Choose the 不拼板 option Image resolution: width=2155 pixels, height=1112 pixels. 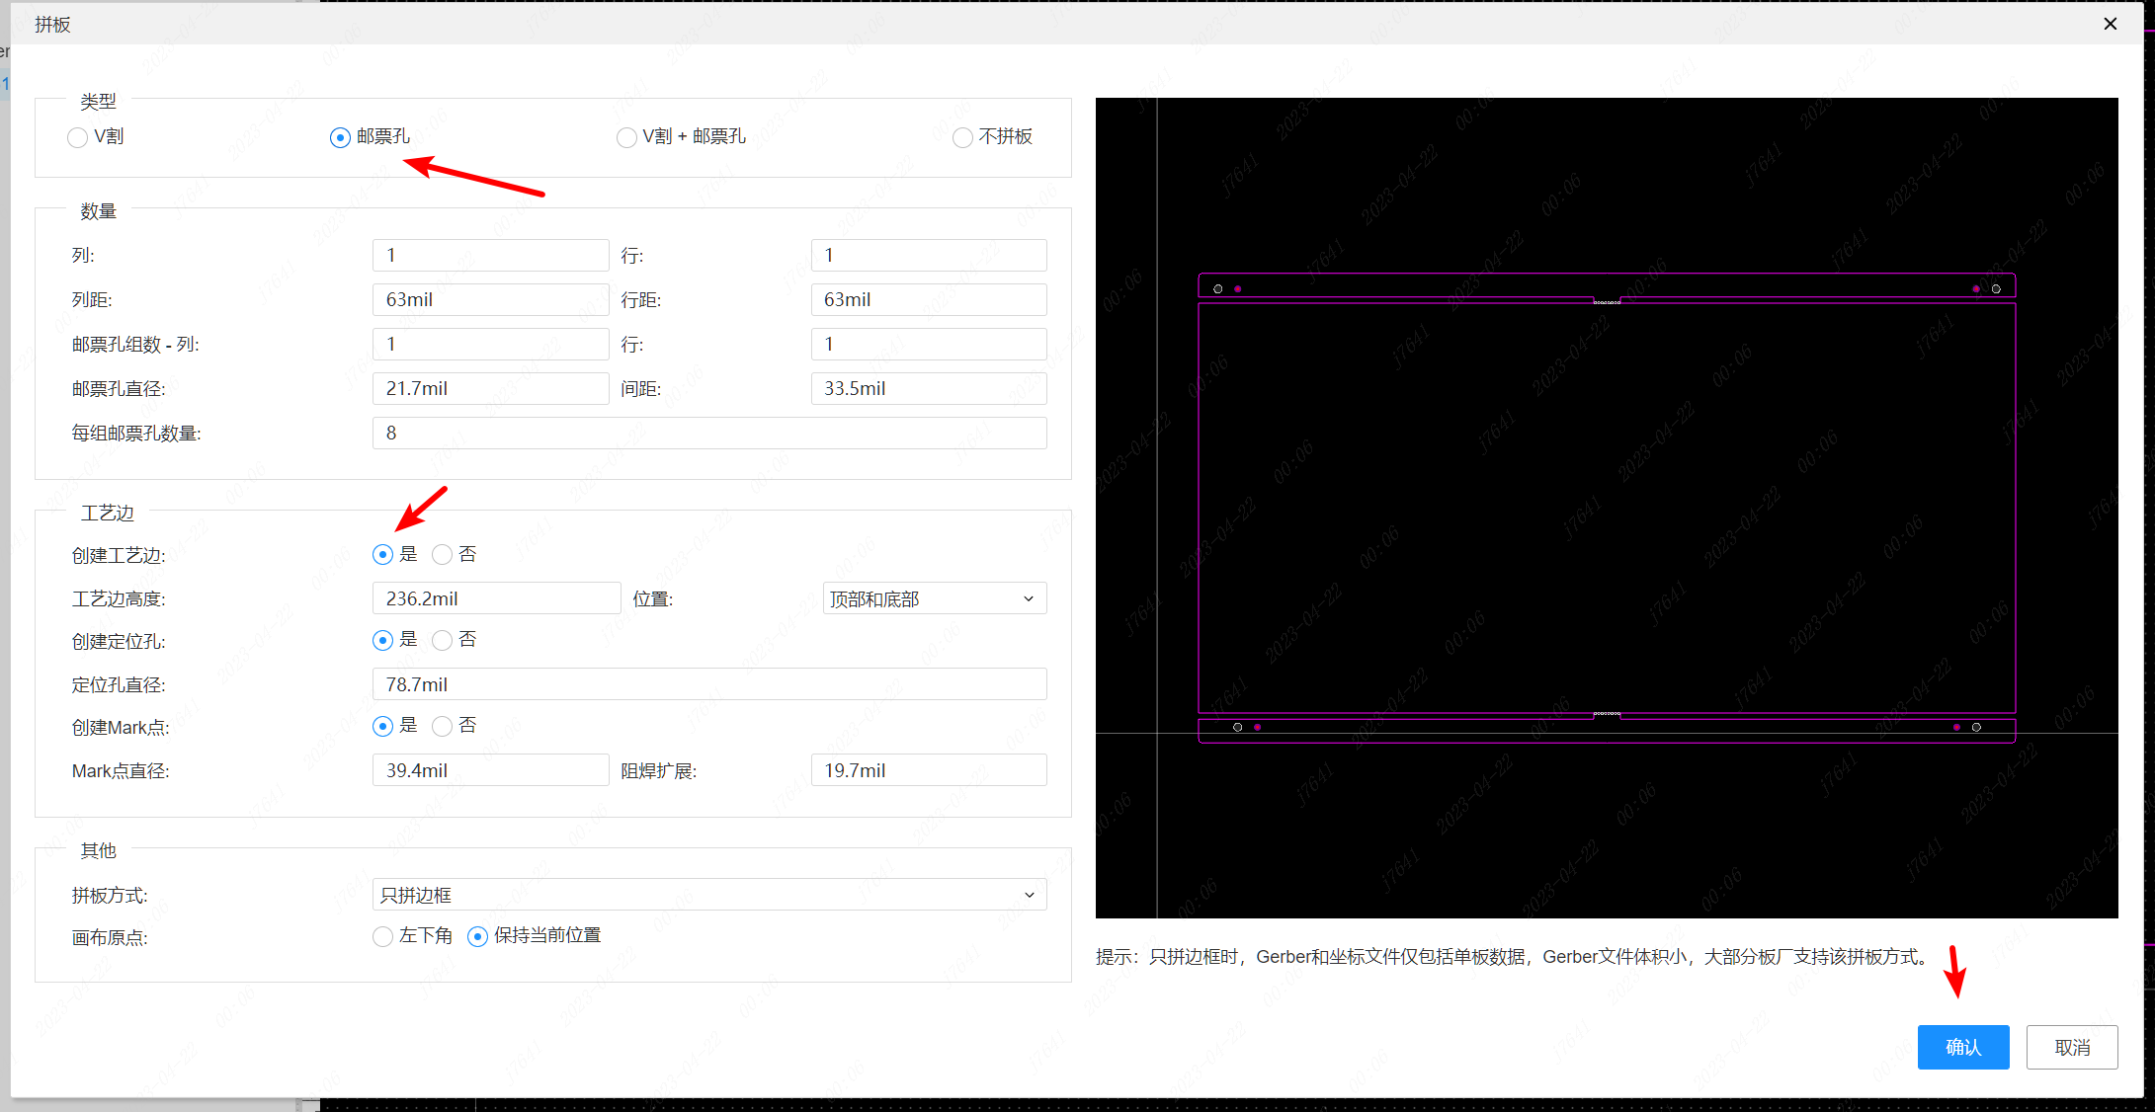point(962,137)
